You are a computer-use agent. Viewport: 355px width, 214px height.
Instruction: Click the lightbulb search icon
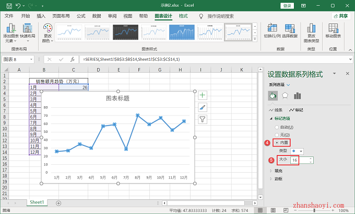click(x=201, y=16)
